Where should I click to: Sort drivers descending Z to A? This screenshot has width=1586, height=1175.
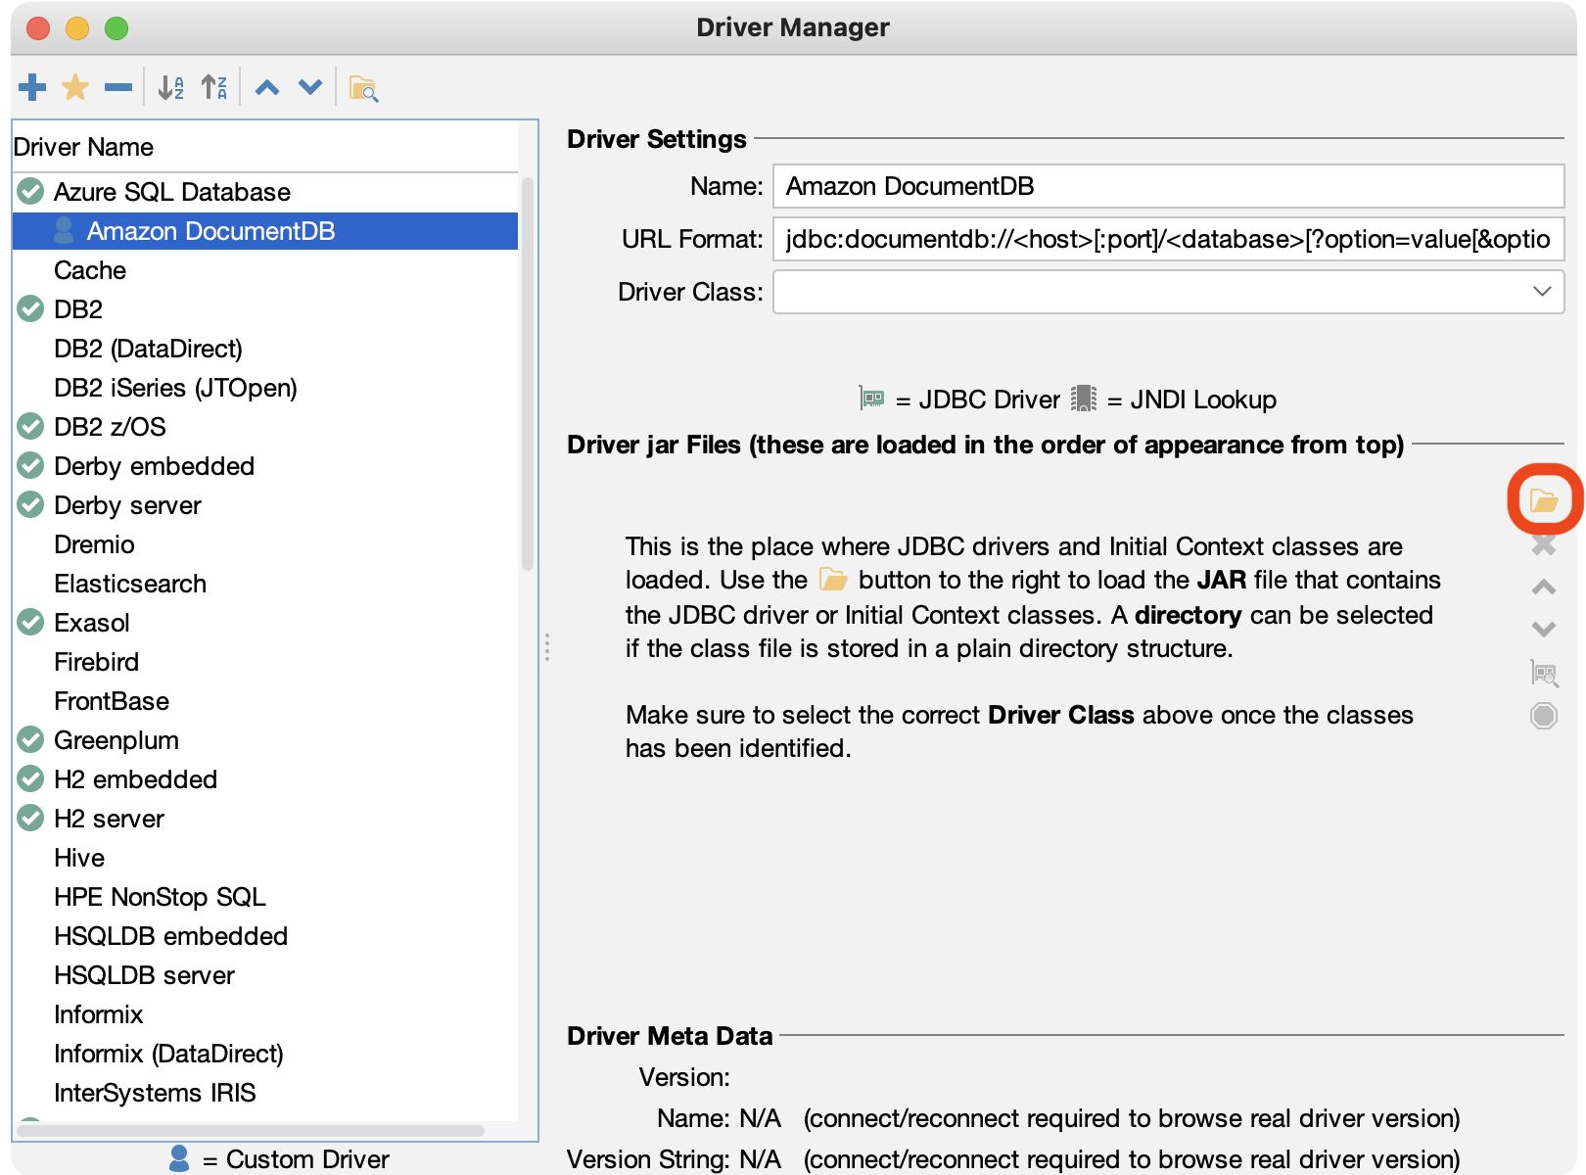pos(214,88)
